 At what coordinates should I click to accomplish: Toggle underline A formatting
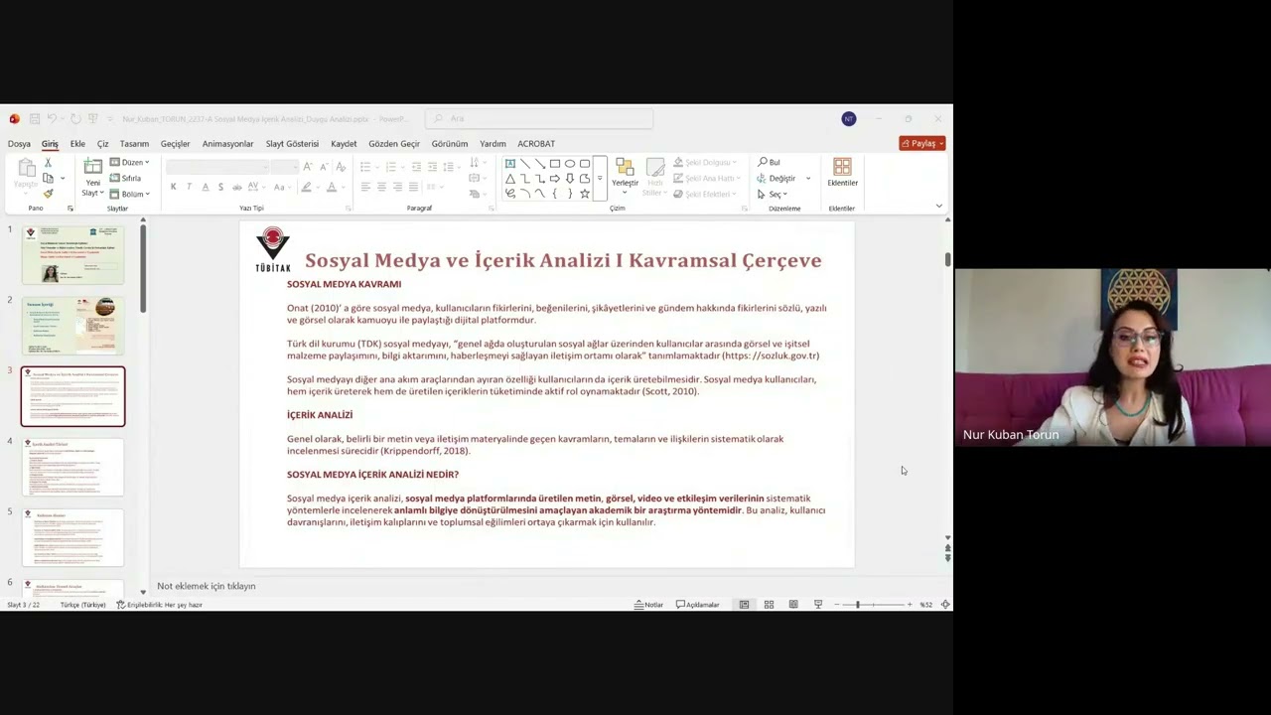pos(206,187)
